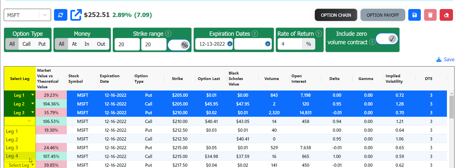
Task: Click the pink trash delete icon
Action: [430, 15]
